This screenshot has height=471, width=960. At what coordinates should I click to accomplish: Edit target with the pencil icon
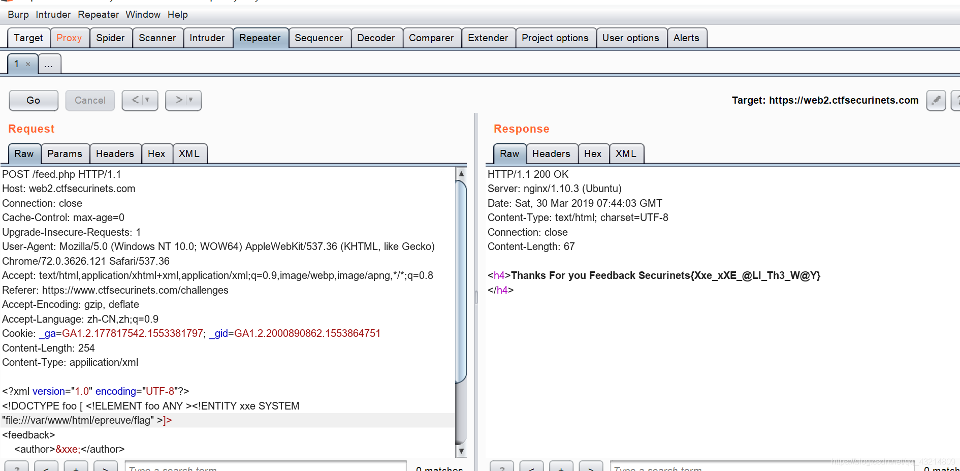point(936,100)
